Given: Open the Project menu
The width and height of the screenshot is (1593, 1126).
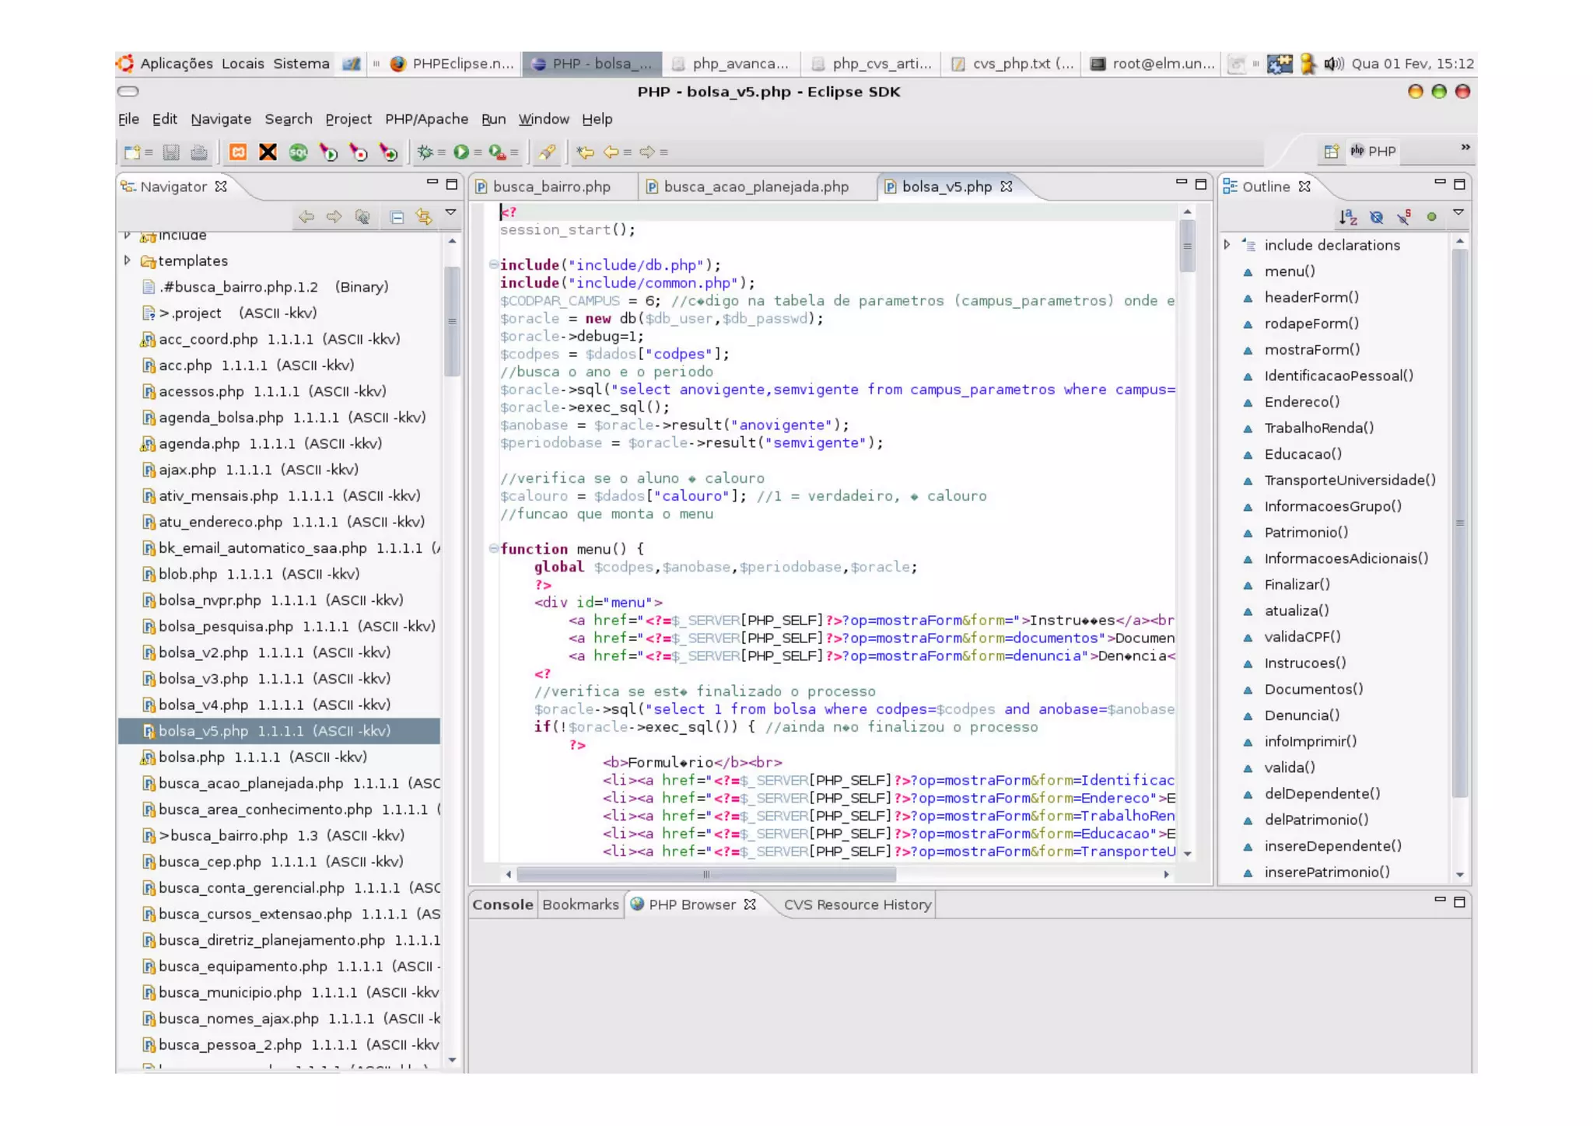Looking at the screenshot, I should point(348,119).
